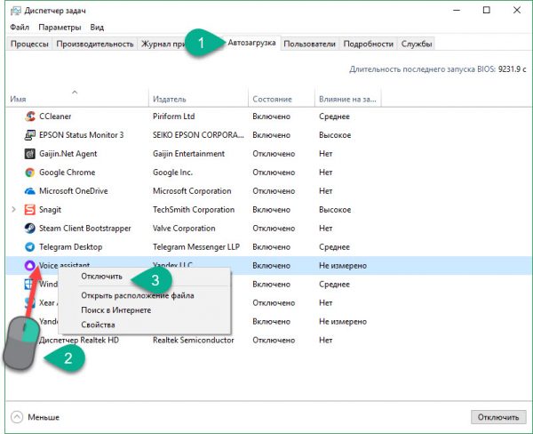Select the Snagit entry name

(x=51, y=210)
